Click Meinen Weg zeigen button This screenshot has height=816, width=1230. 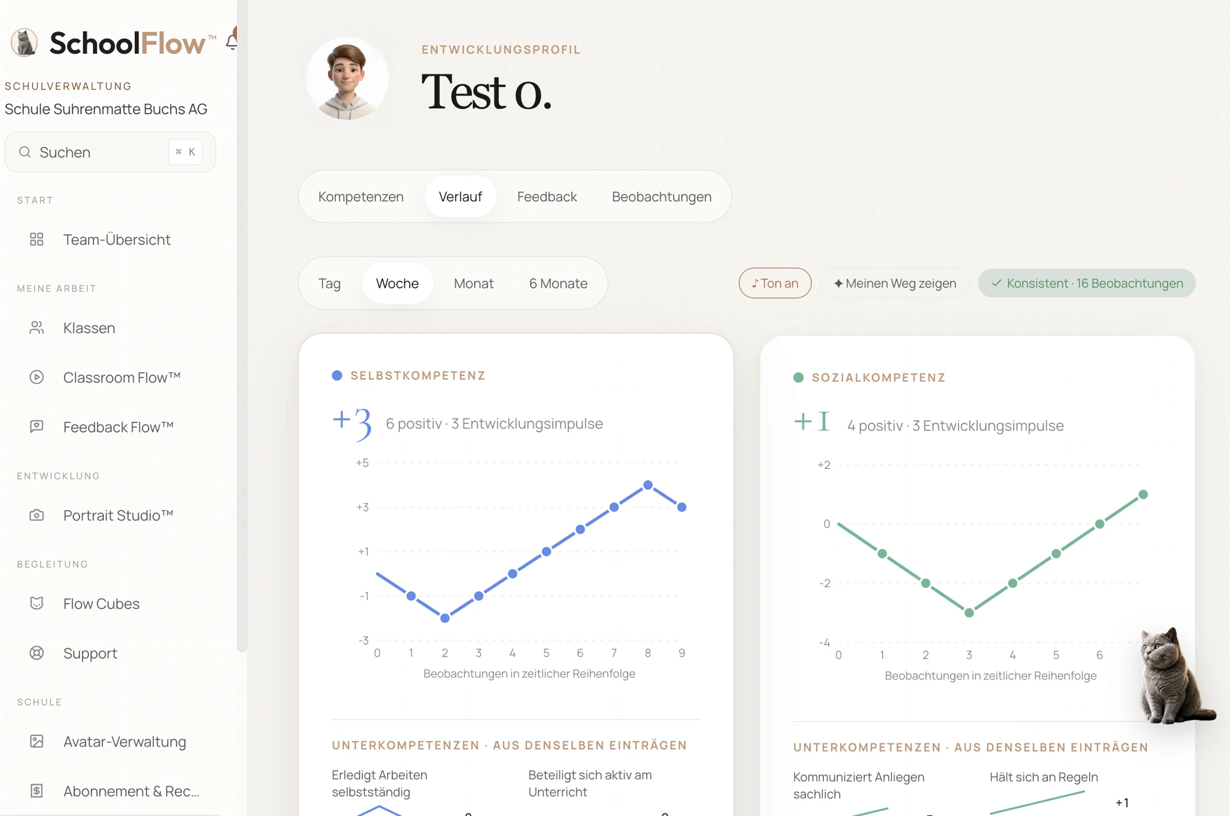(895, 283)
